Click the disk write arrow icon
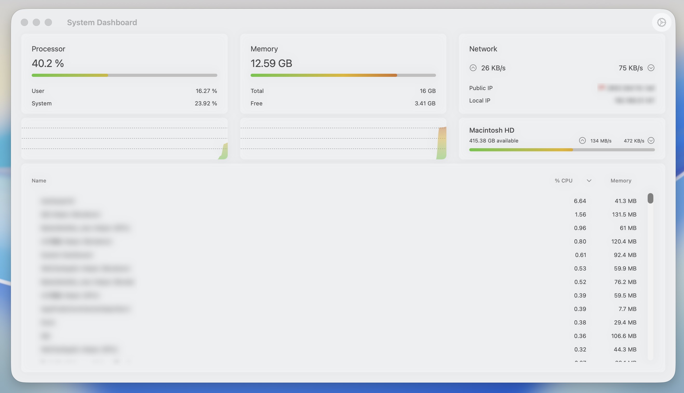The width and height of the screenshot is (684, 393). (651, 141)
